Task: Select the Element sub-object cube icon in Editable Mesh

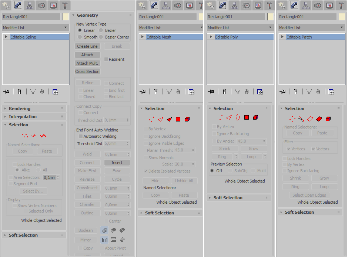Action: pyautogui.click(x=187, y=119)
